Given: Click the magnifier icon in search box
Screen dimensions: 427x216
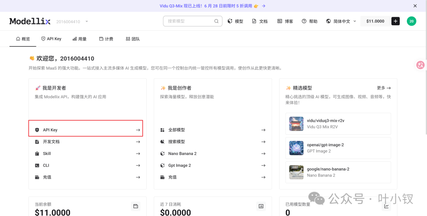Looking at the screenshot, I should point(216,21).
